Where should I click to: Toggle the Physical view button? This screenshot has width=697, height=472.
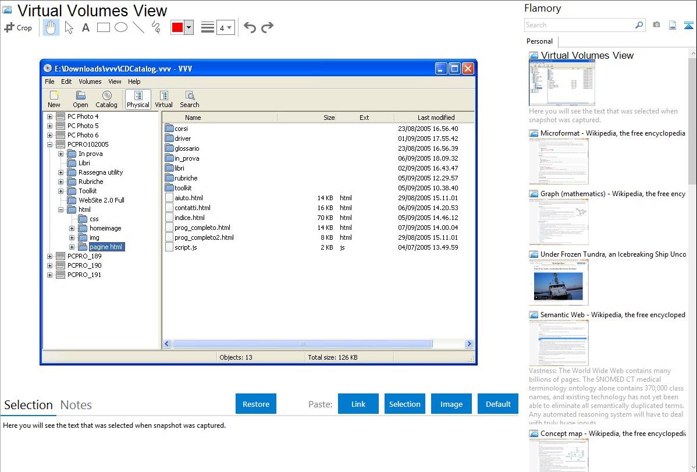(138, 99)
